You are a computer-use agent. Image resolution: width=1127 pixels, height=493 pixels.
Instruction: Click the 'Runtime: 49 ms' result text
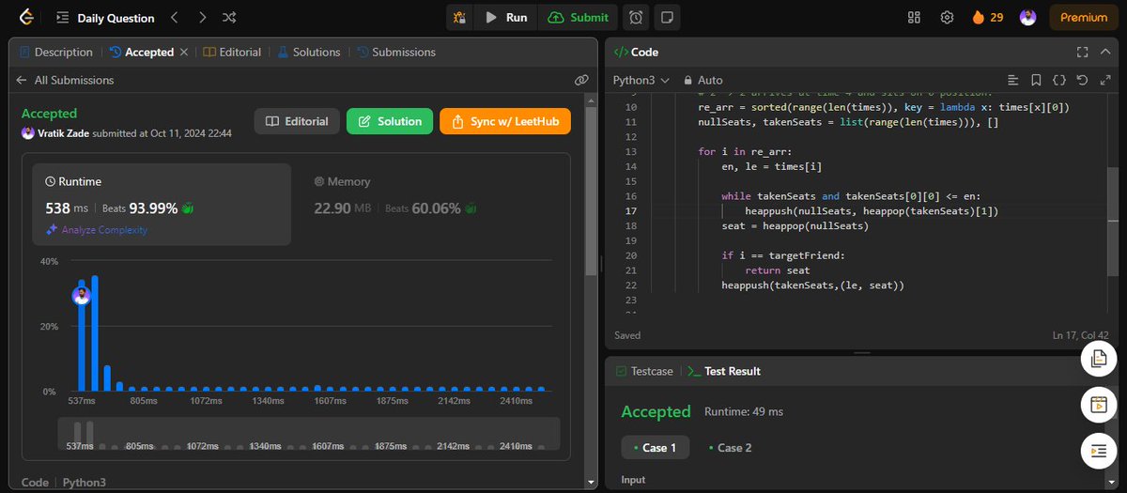click(x=744, y=411)
